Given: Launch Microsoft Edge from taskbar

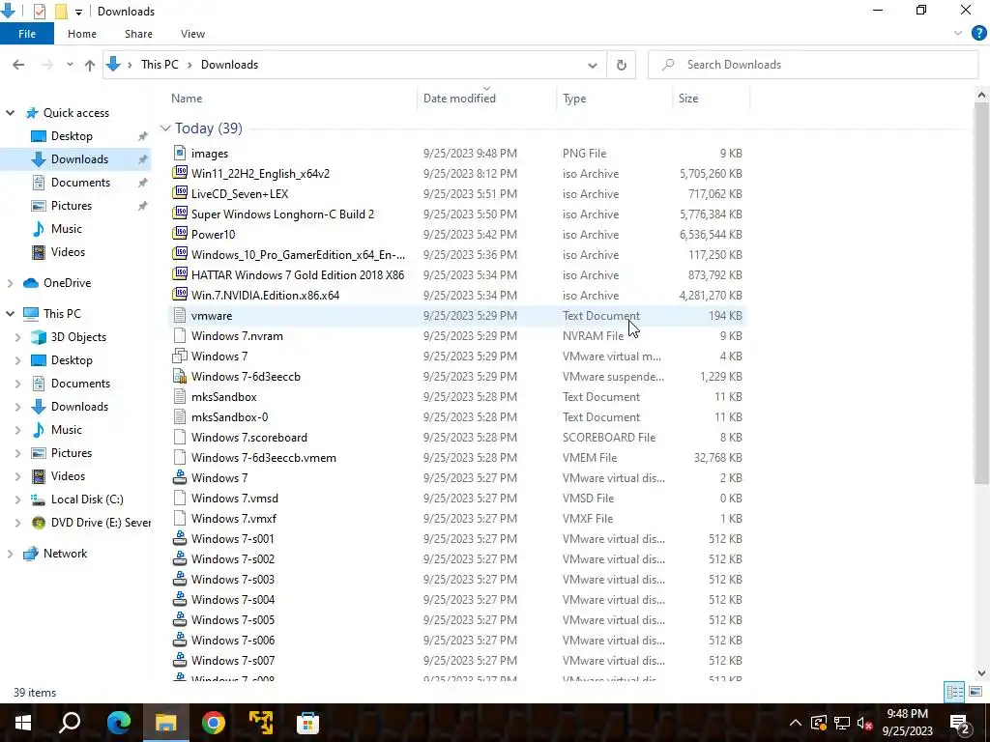Looking at the screenshot, I should tap(118, 723).
